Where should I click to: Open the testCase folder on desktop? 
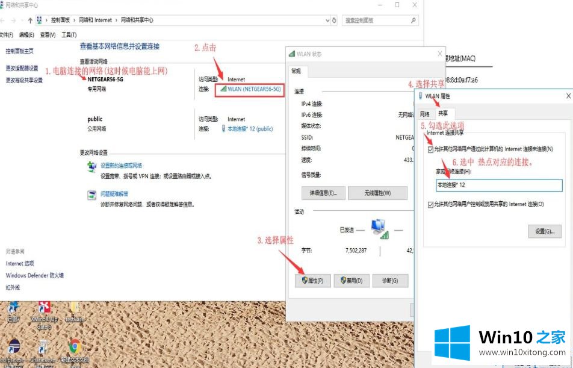coord(75,311)
